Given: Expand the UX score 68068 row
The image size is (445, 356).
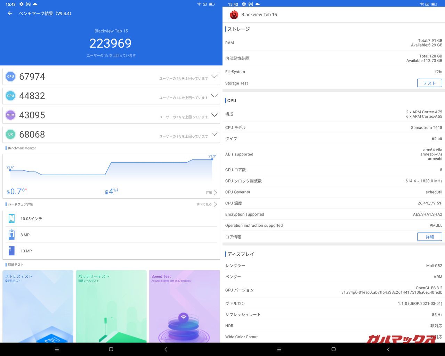Looking at the screenshot, I should tap(214, 134).
